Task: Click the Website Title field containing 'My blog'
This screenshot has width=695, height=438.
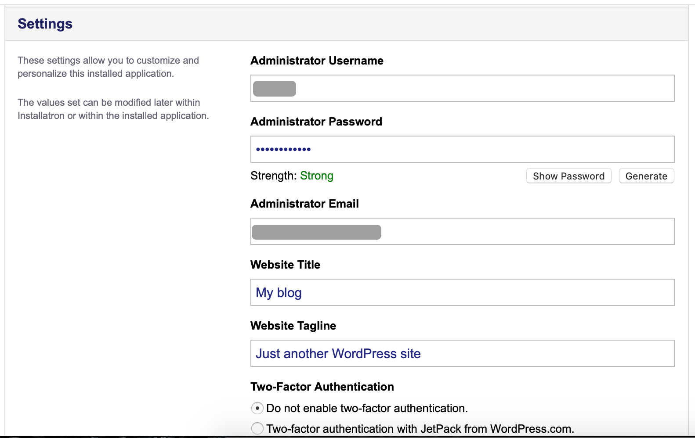Action: point(462,292)
